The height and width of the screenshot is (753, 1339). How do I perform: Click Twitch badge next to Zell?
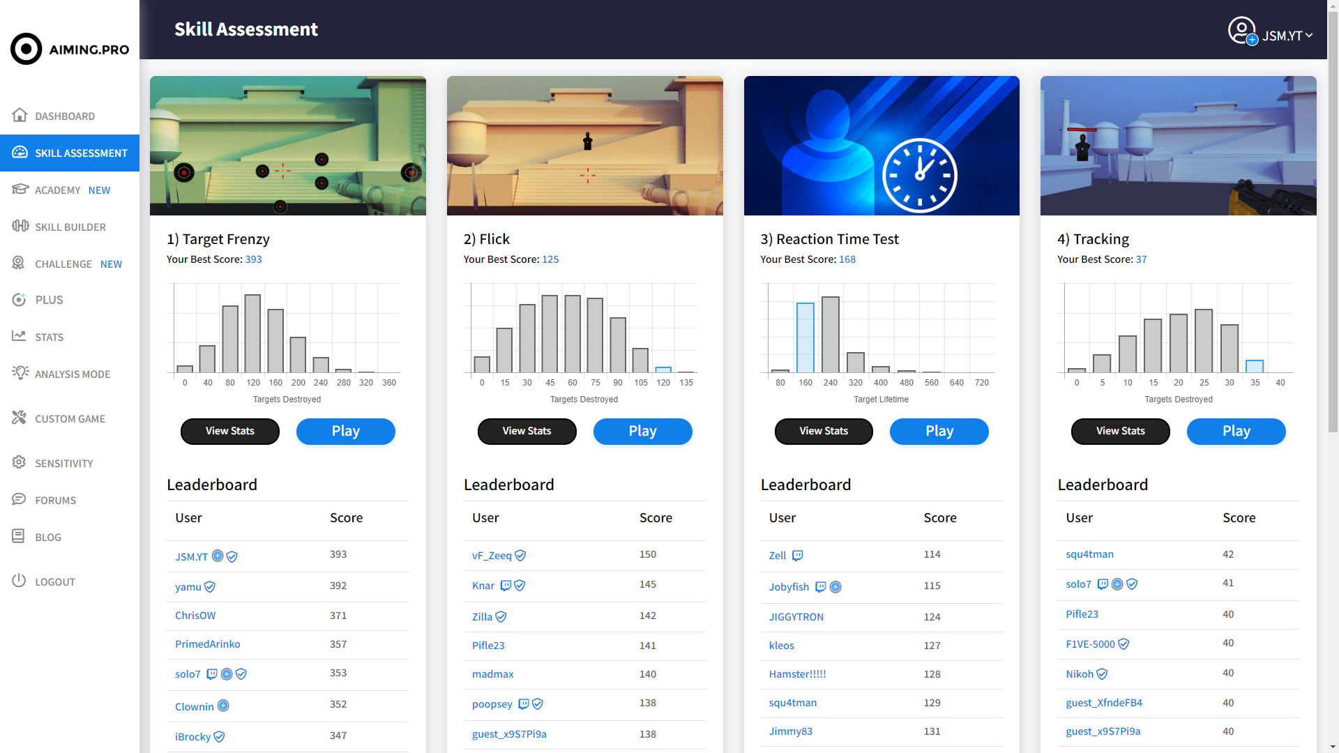[x=797, y=556]
